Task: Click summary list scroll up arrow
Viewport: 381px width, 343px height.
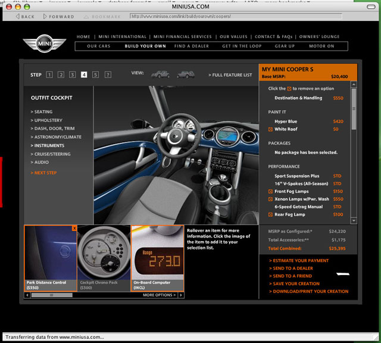Action: coord(354,85)
